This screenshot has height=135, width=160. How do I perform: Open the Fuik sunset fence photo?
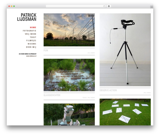69,30
